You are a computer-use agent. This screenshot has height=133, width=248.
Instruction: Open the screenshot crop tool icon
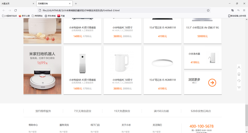[x=232, y=11]
